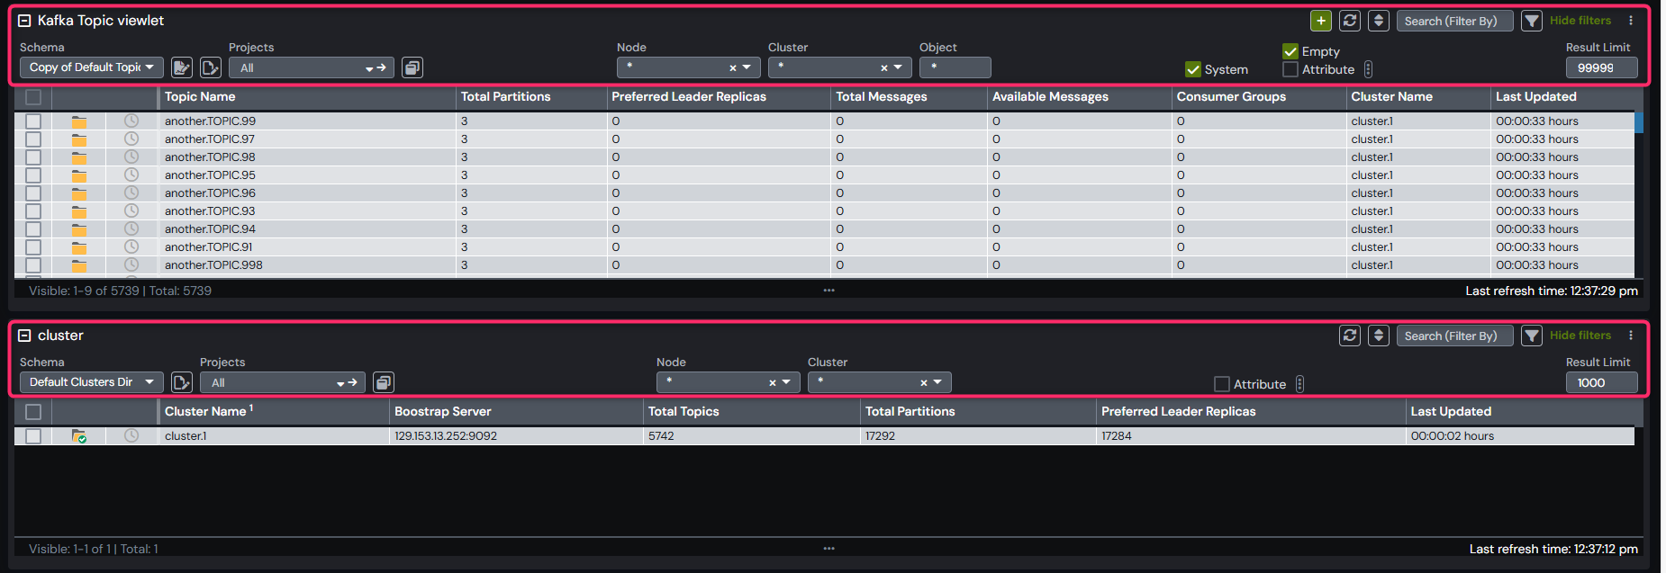This screenshot has height=573, width=1666.
Task: Open Schema dropdown showing Default Clusters Dir
Action: click(x=92, y=382)
